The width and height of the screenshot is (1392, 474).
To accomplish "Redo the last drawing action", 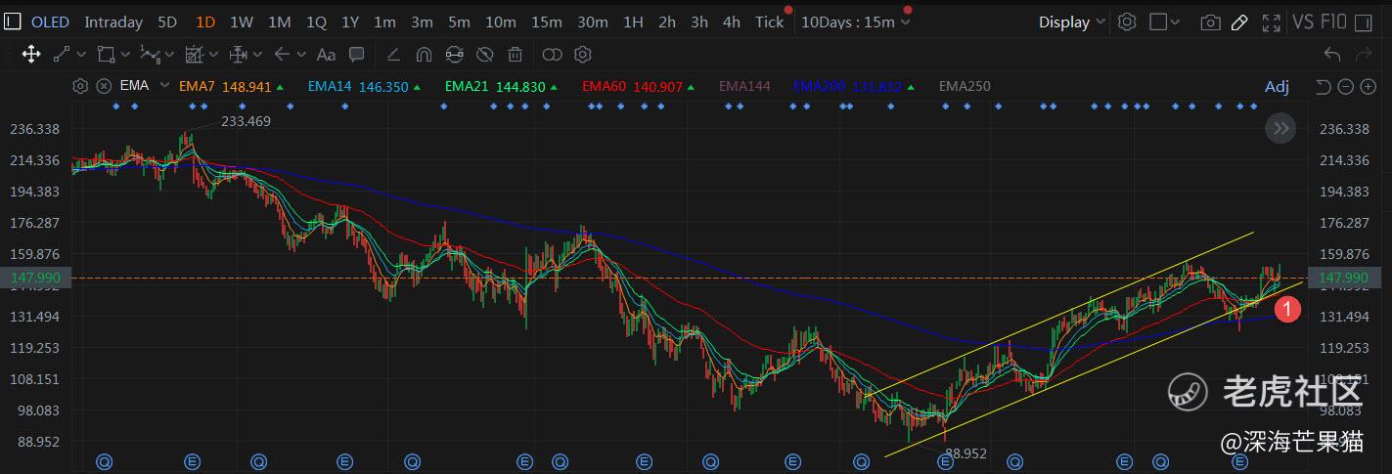I will pyautogui.click(x=1364, y=55).
